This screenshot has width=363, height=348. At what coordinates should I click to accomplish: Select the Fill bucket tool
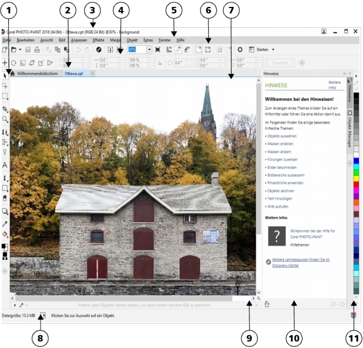pyautogui.click(x=5, y=234)
